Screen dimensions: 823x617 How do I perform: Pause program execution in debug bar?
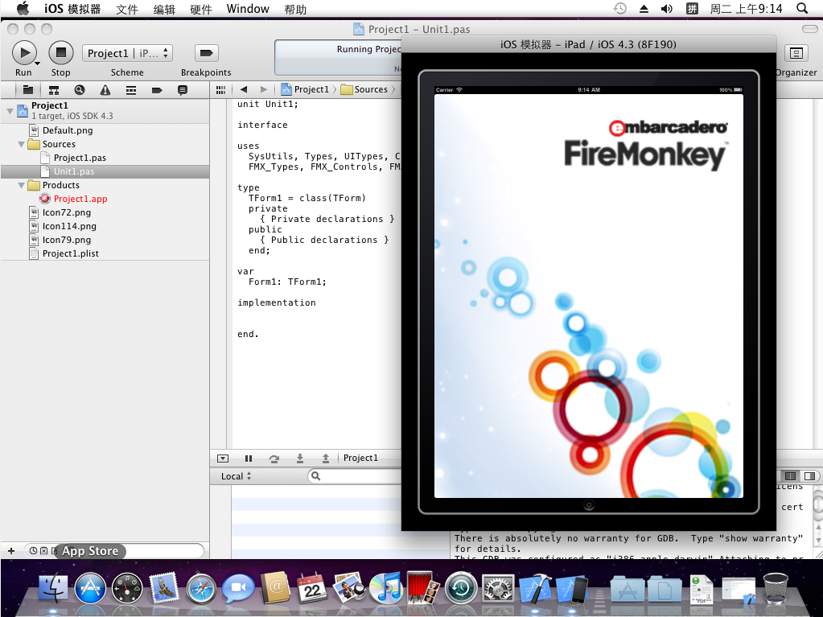pos(249,459)
